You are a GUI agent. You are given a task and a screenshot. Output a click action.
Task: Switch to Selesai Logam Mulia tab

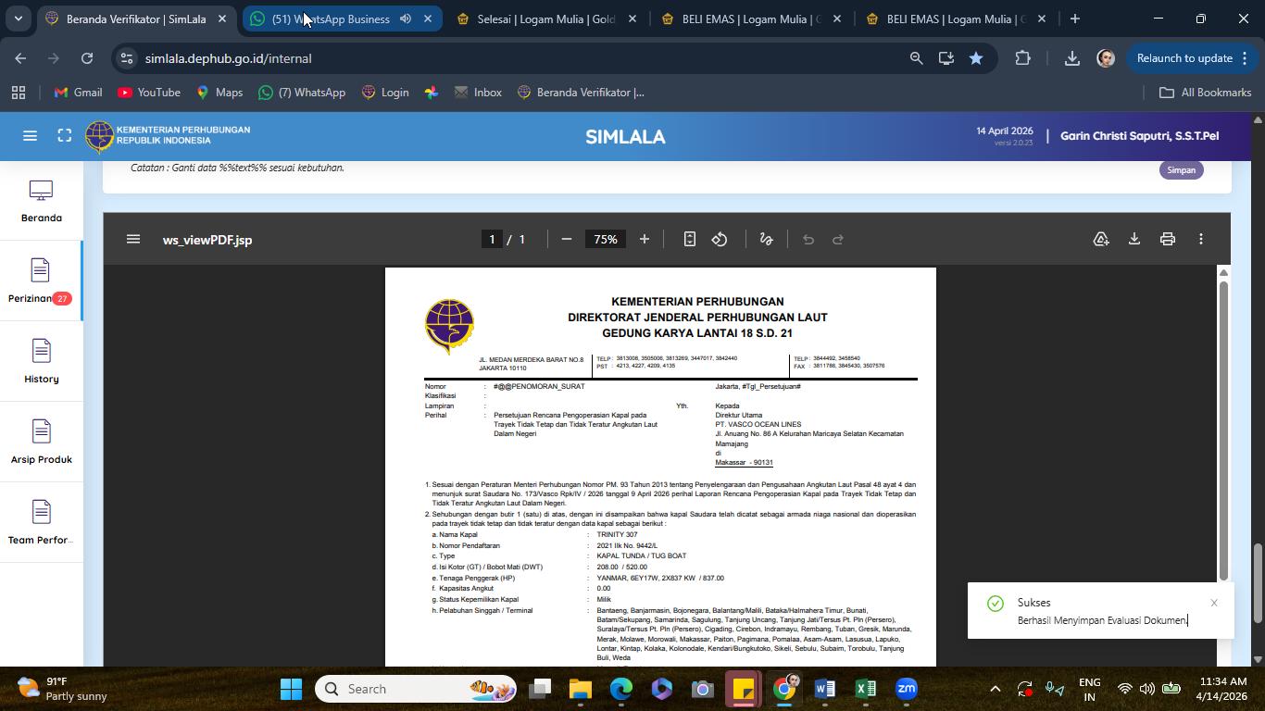point(545,19)
